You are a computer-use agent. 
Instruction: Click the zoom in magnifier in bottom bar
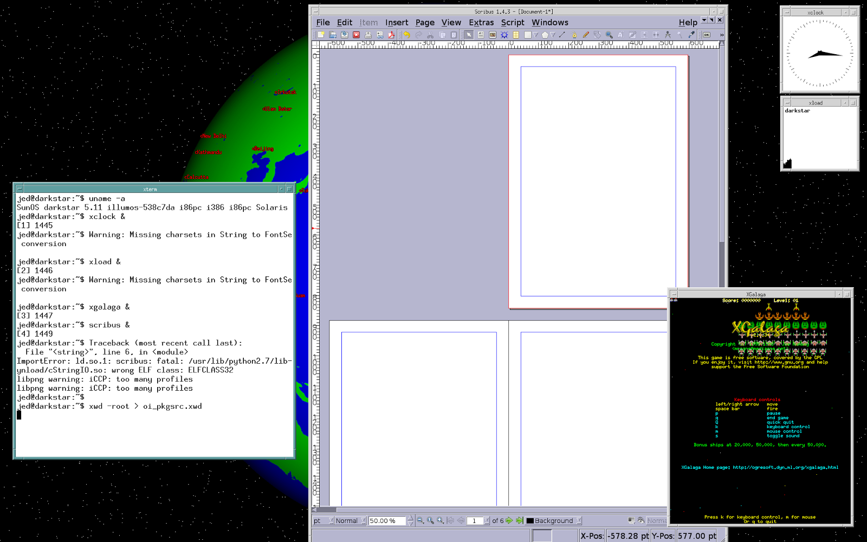[x=441, y=521]
